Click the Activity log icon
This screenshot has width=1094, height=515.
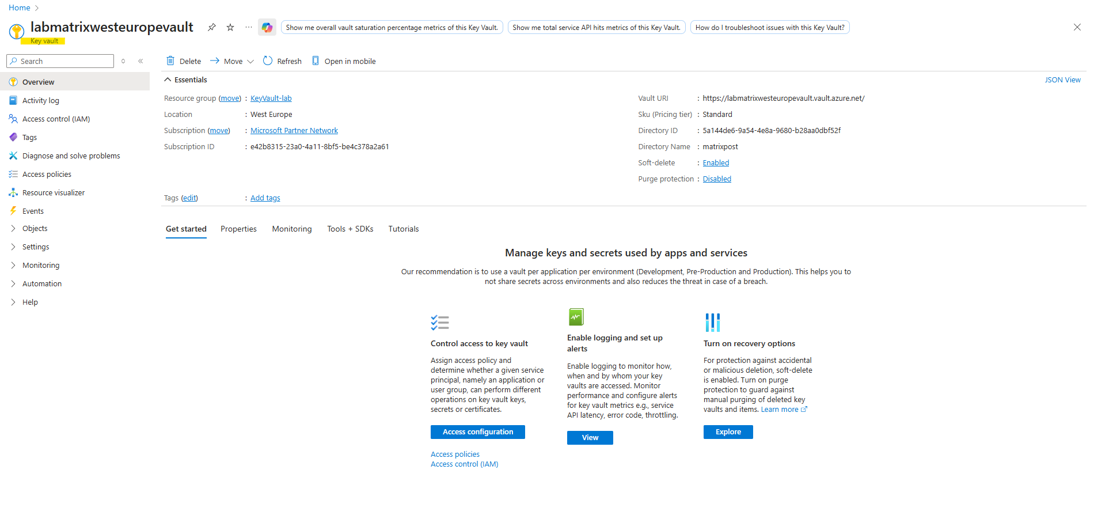(x=13, y=100)
